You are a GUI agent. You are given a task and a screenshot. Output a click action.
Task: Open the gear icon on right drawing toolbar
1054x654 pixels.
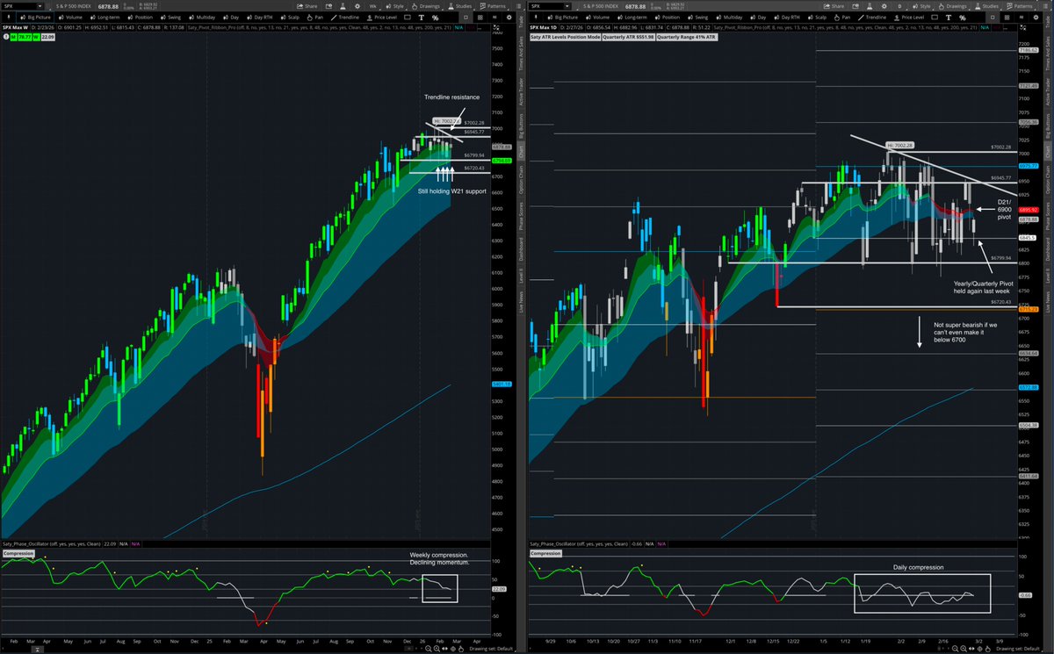coord(1036,18)
